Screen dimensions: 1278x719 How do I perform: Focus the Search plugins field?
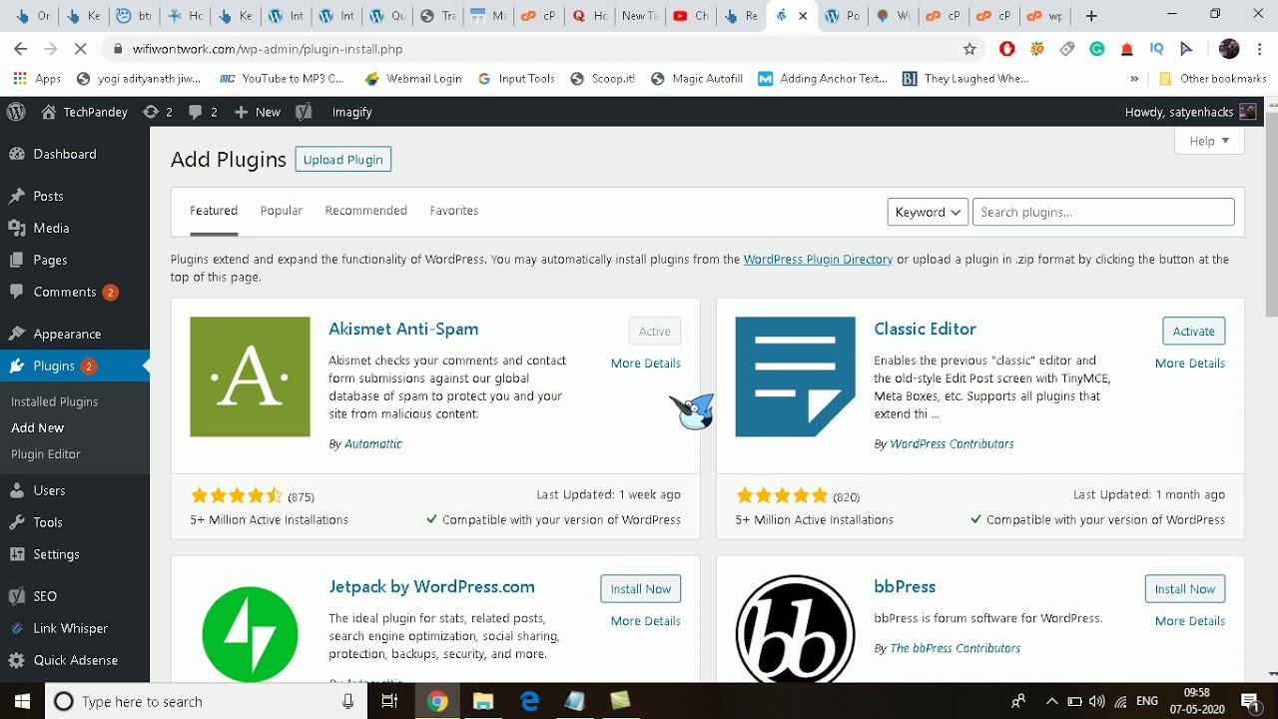(1103, 212)
